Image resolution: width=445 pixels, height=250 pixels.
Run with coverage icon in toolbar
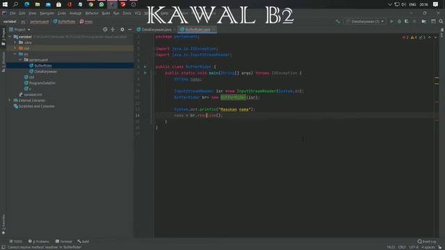[407, 22]
